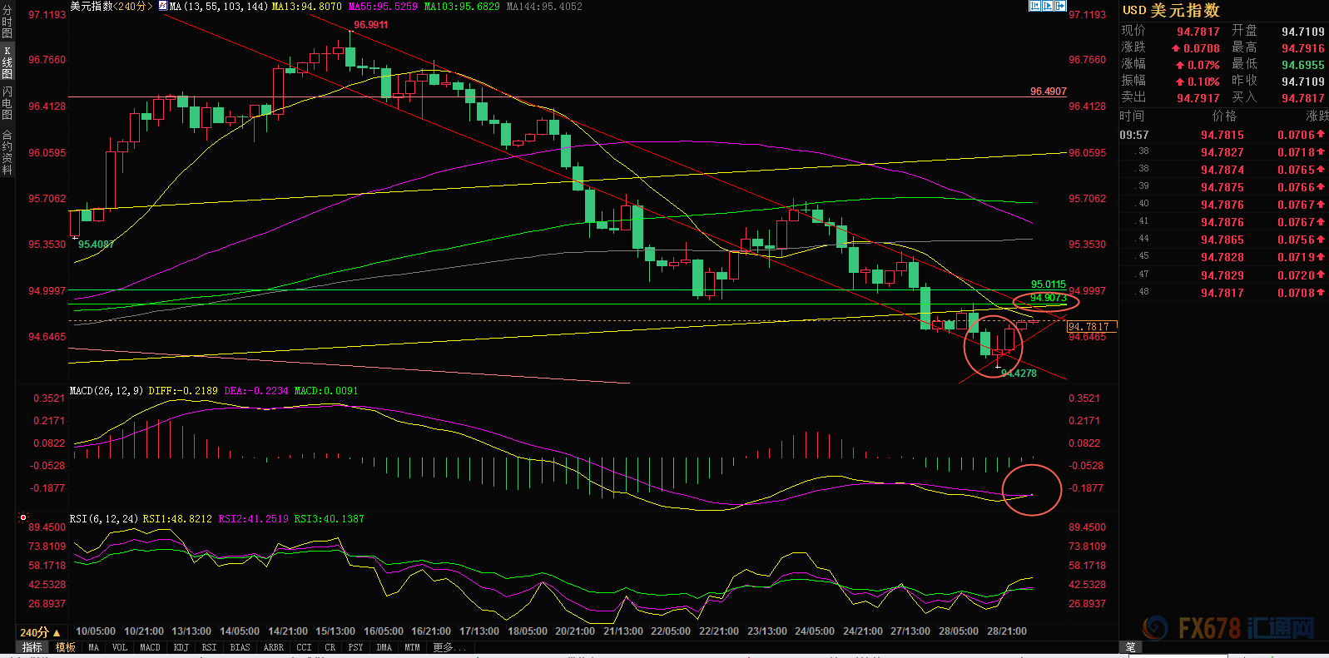
Task: Click the MA55:95.5259 legend value
Action: click(383, 6)
